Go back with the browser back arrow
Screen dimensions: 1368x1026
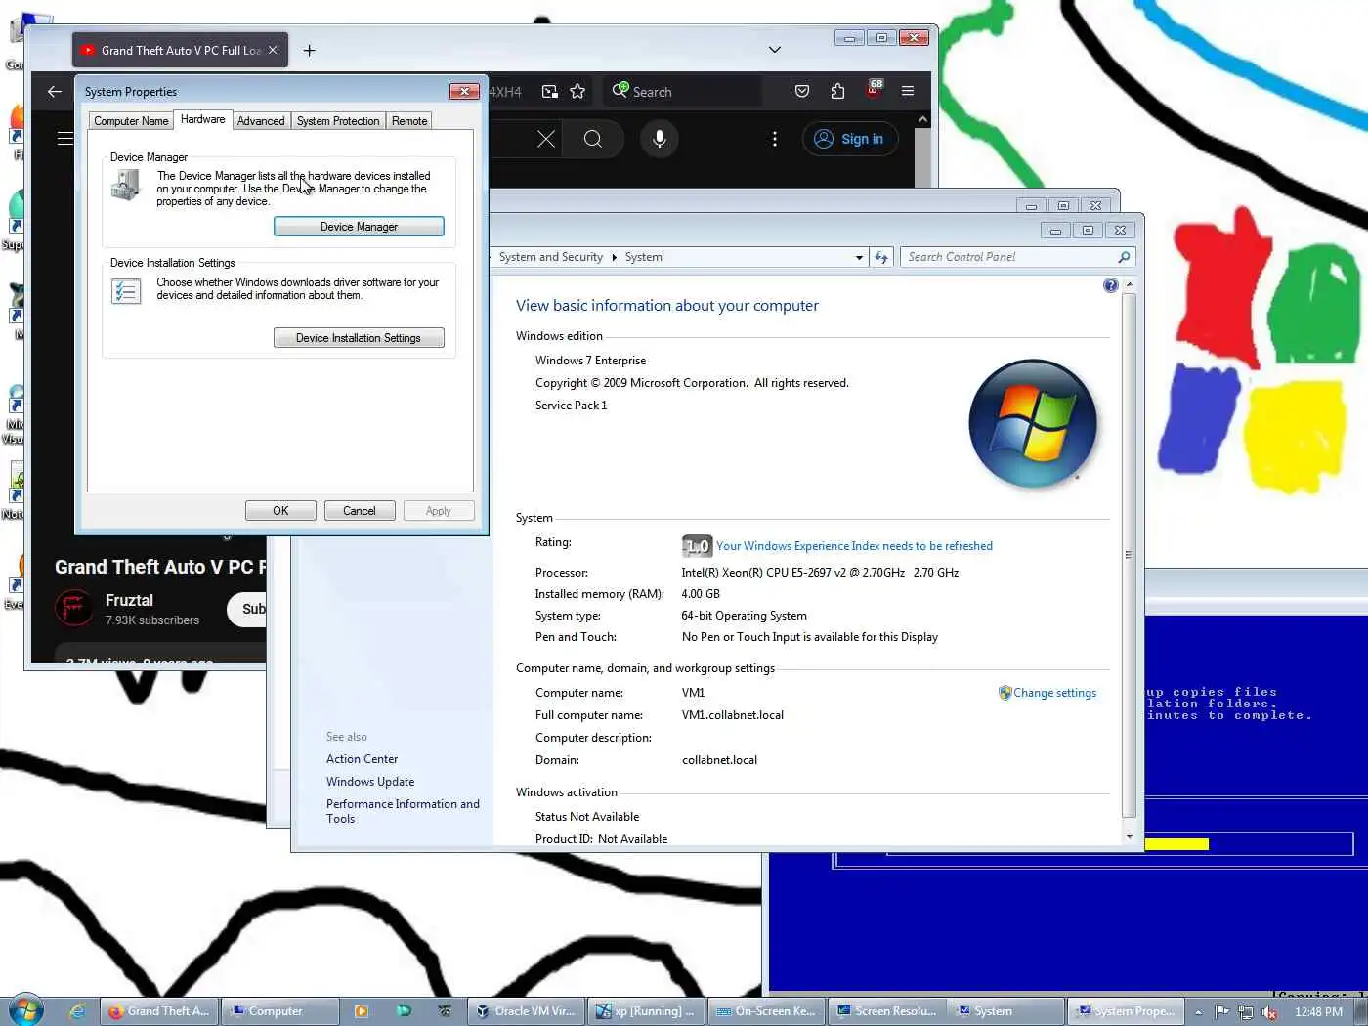[55, 92]
